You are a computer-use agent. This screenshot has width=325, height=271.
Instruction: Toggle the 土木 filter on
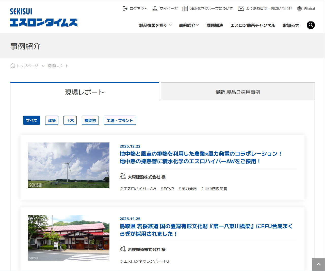tap(70, 120)
